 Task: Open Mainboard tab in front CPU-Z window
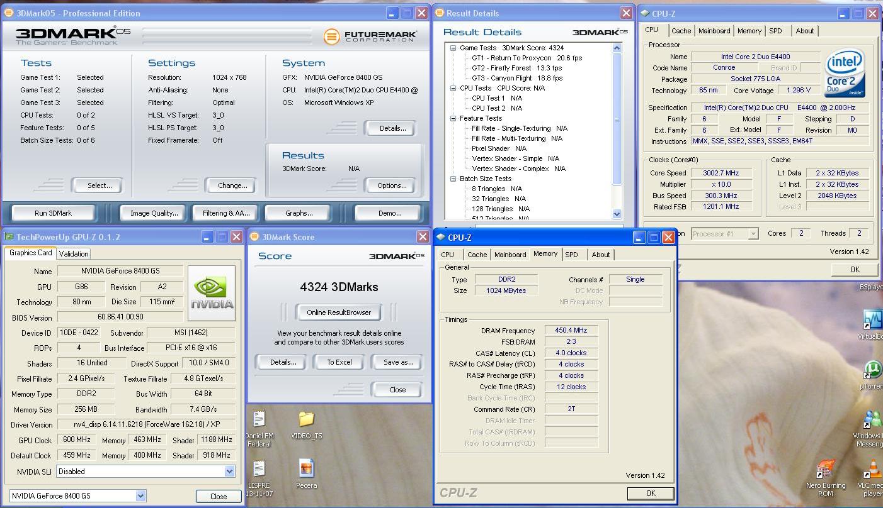[510, 255]
